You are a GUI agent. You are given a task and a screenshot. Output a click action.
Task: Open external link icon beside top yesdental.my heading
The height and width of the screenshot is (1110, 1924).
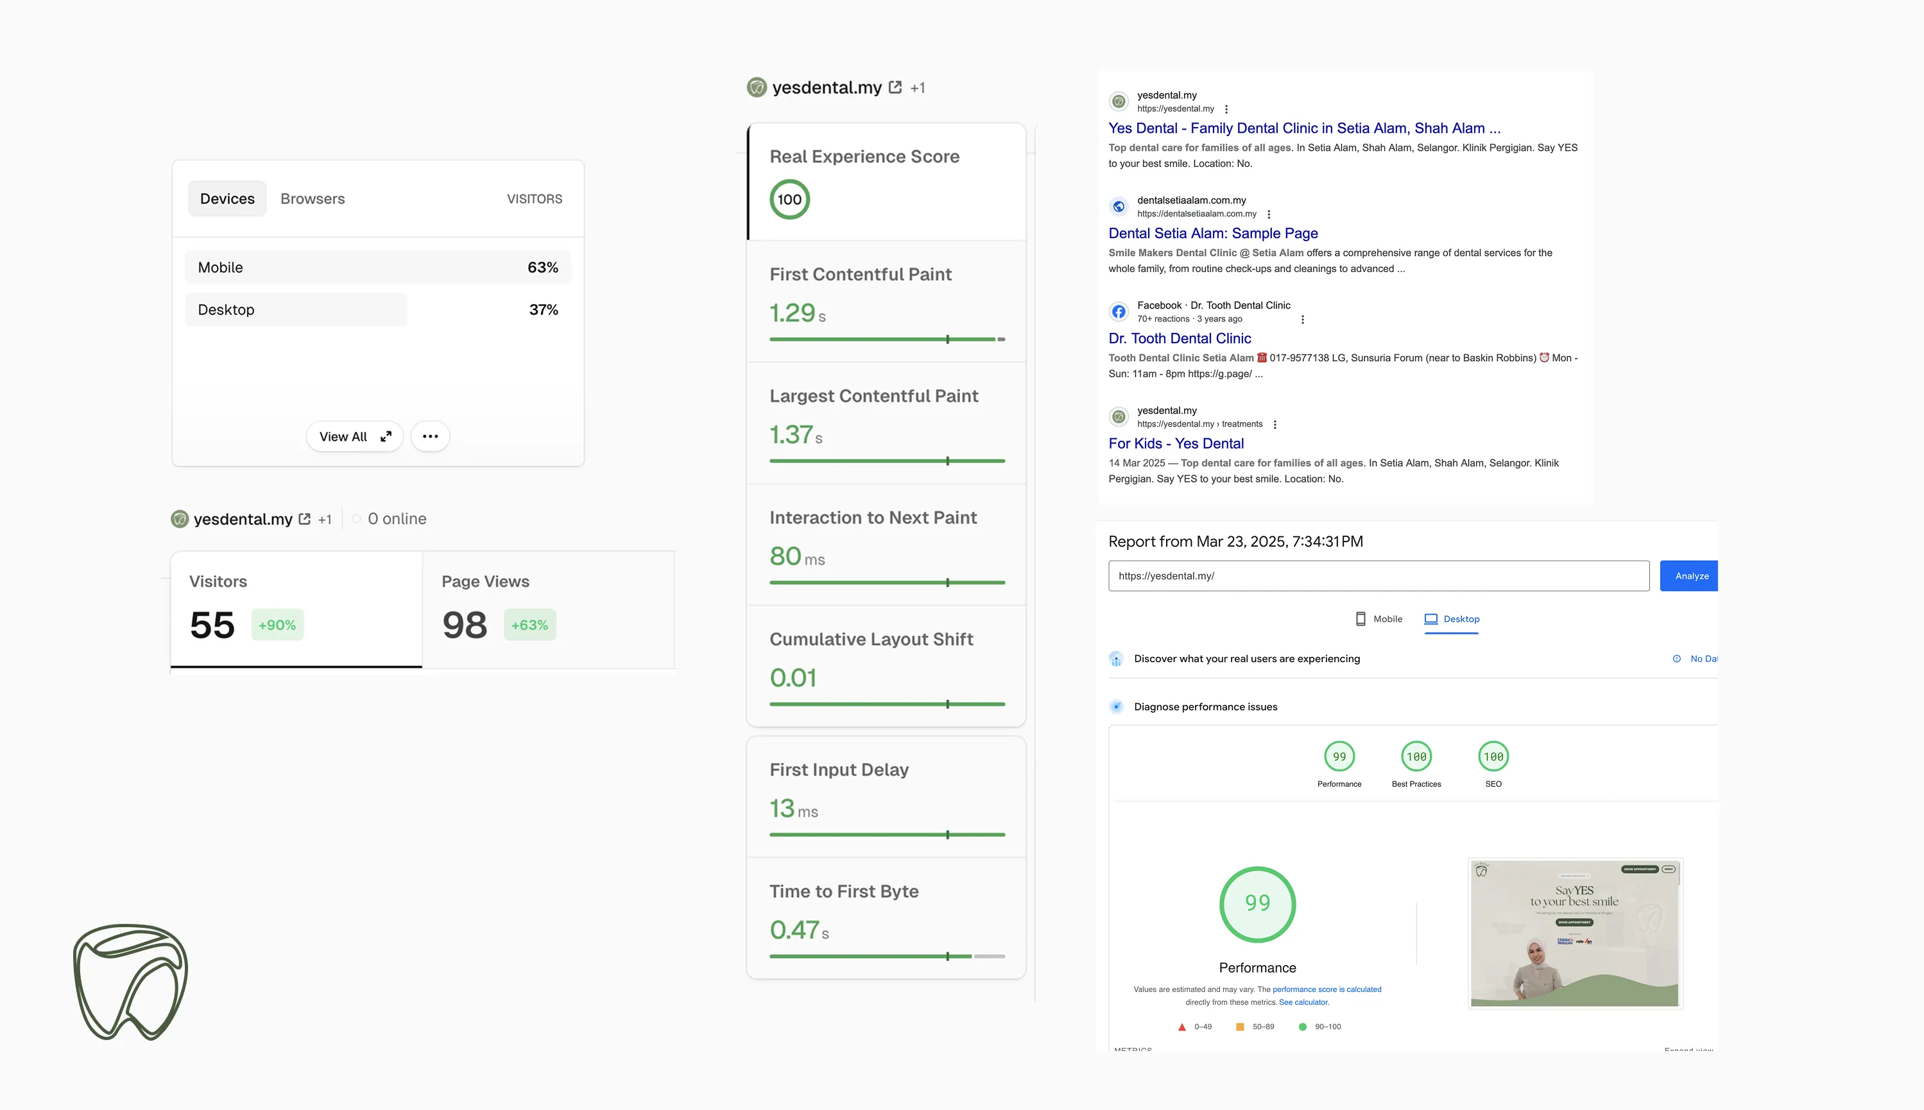895,88
